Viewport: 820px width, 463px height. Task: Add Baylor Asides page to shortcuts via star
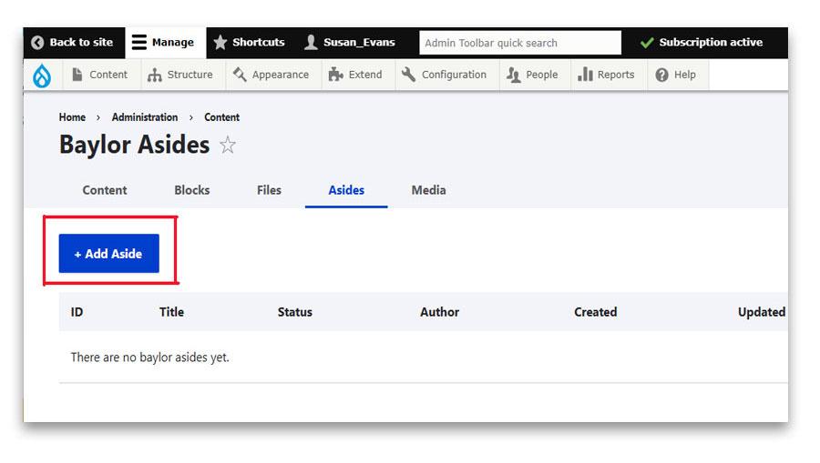click(228, 146)
